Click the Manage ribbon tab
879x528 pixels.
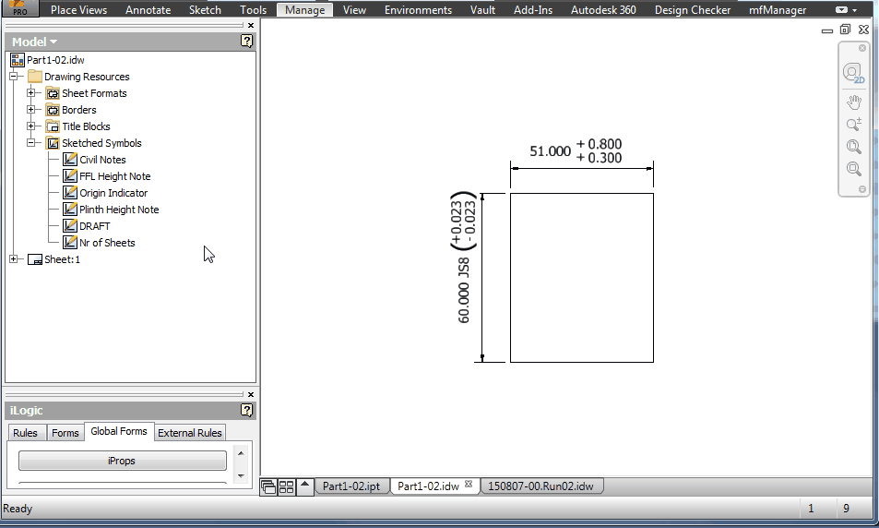[305, 9]
